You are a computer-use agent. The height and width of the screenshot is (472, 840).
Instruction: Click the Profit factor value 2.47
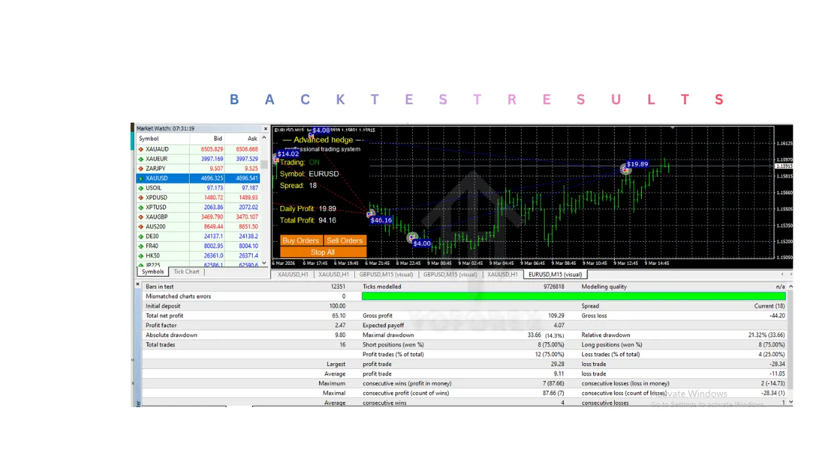(x=340, y=325)
